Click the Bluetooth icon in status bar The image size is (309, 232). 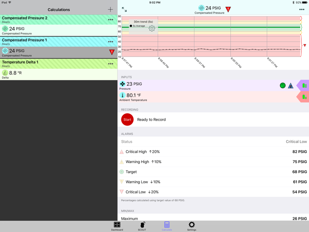click(293, 3)
